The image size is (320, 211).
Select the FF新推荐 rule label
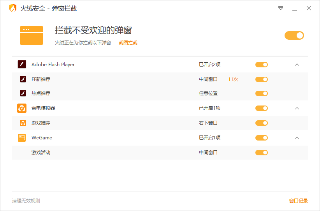click(41, 79)
